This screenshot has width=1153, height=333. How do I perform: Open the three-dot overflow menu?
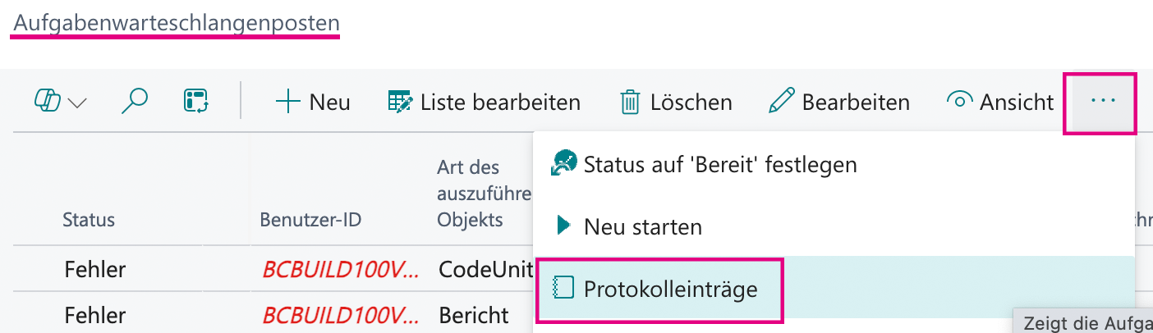pos(1102,101)
